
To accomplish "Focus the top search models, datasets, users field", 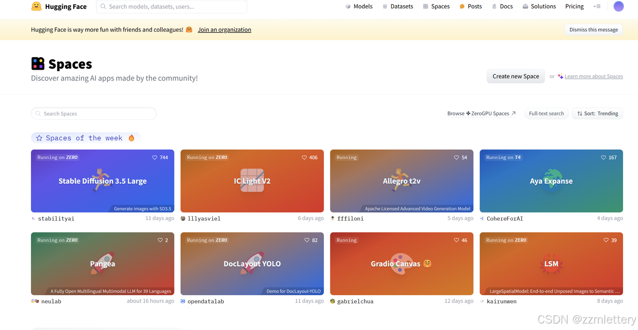I will pyautogui.click(x=171, y=6).
